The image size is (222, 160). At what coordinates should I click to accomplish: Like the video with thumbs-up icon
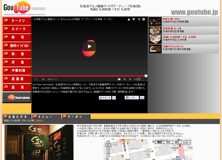pyautogui.click(x=129, y=19)
